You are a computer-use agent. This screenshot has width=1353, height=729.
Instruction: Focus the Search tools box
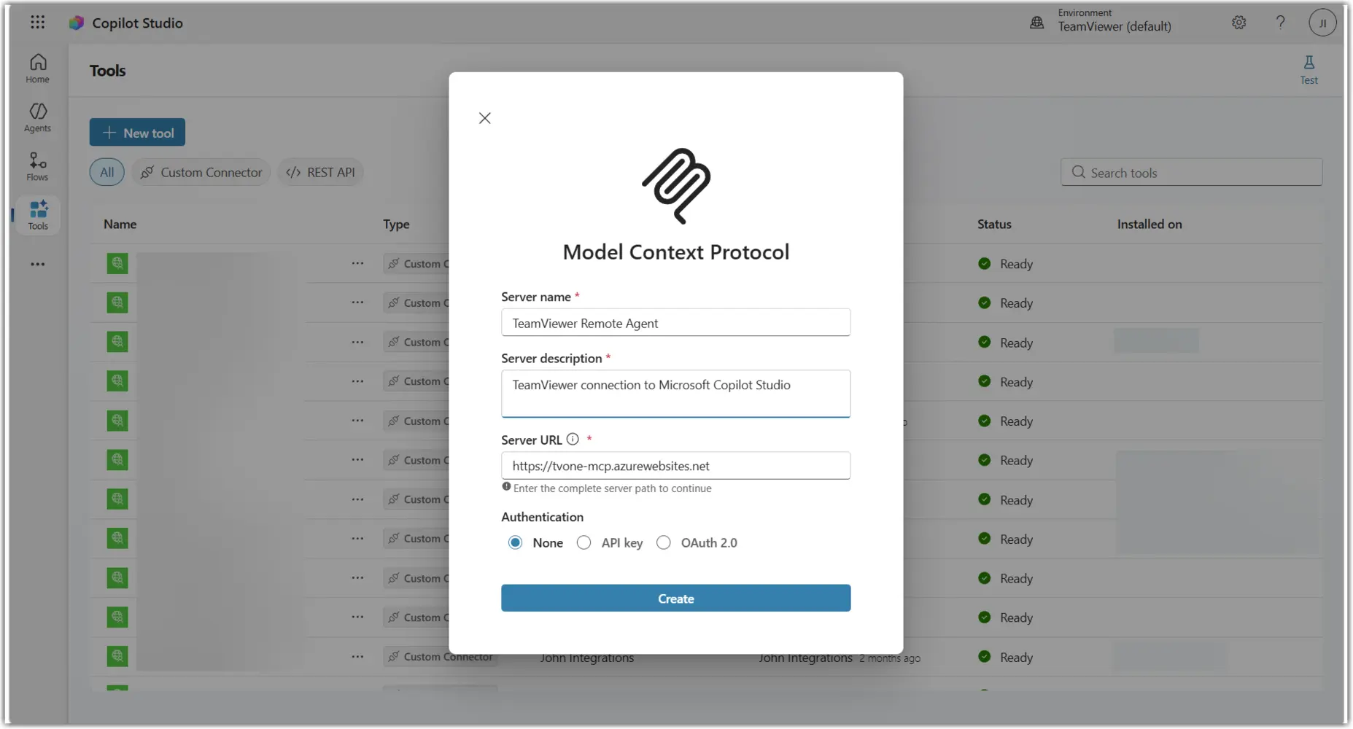(1191, 172)
